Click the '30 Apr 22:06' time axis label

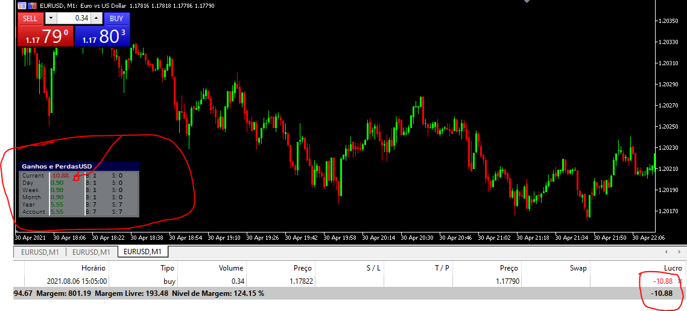tap(648, 237)
